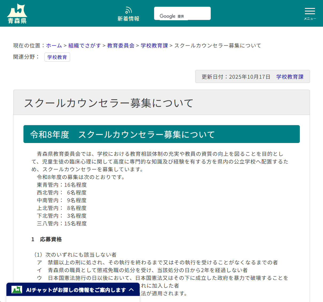
Task: Click 学校教育課 in the update date box
Action: (x=290, y=76)
